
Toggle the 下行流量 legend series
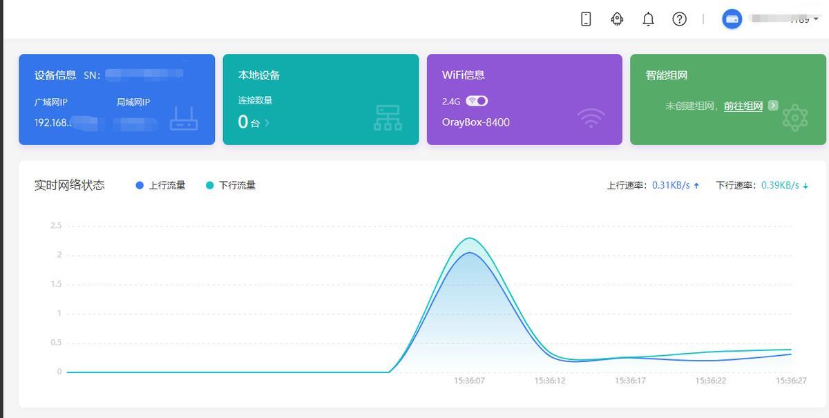click(x=231, y=185)
